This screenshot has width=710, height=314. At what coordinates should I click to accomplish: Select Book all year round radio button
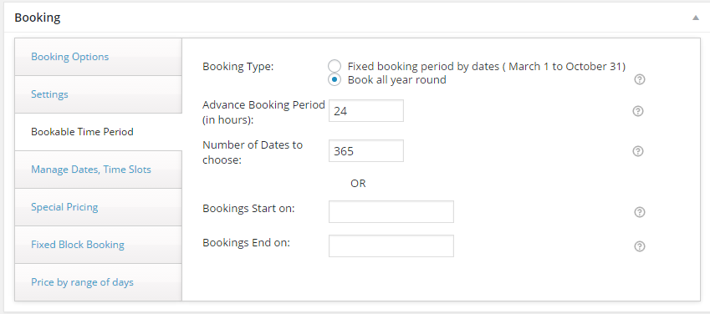pyautogui.click(x=335, y=80)
